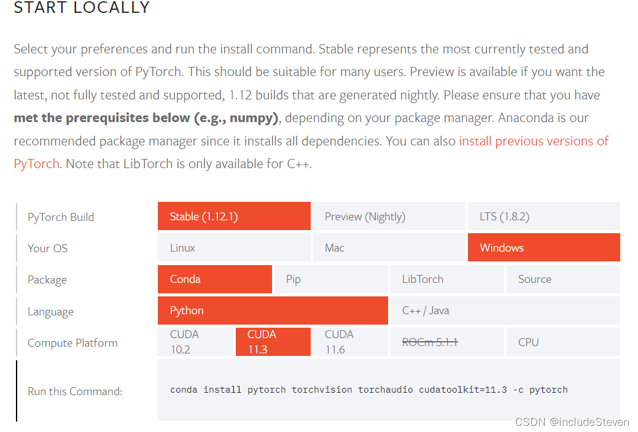Choose Preview (Nightly) build

(x=389, y=217)
